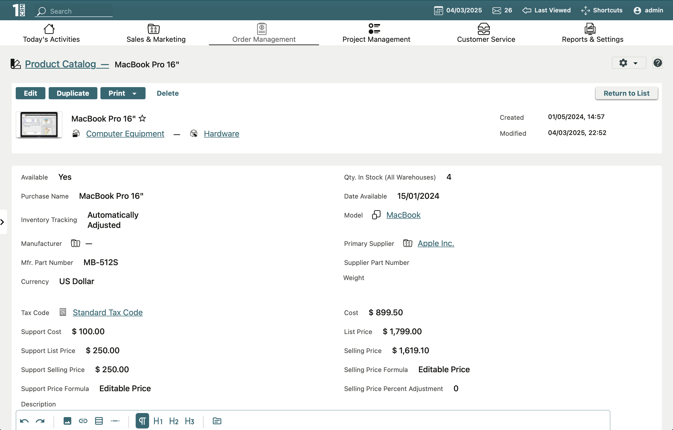The height and width of the screenshot is (430, 673).
Task: Click the Cost value $ 899.50
Action: click(386, 312)
